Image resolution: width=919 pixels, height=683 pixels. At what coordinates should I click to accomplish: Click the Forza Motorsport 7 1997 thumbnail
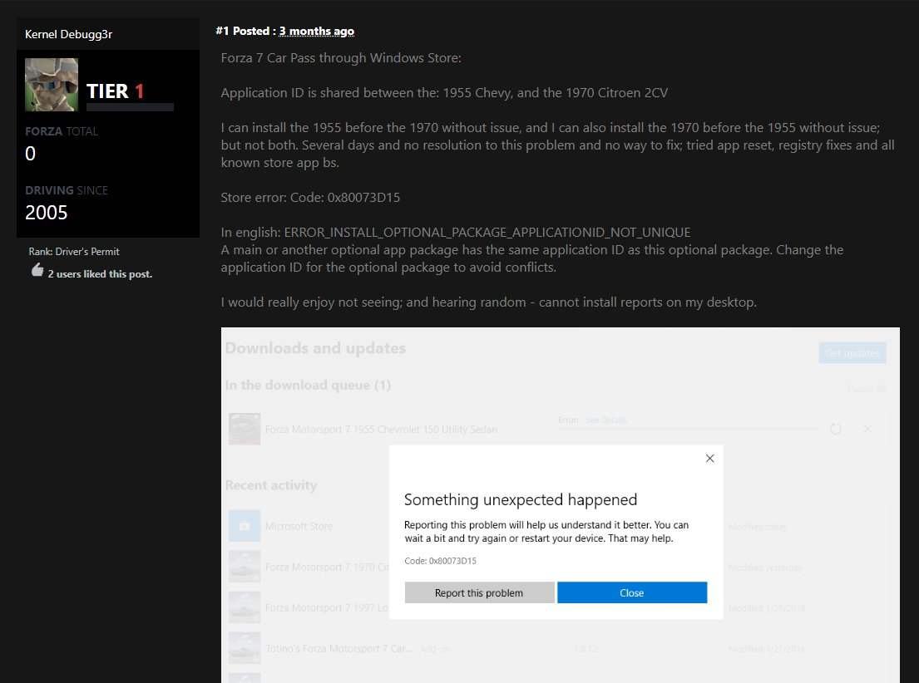coord(245,607)
